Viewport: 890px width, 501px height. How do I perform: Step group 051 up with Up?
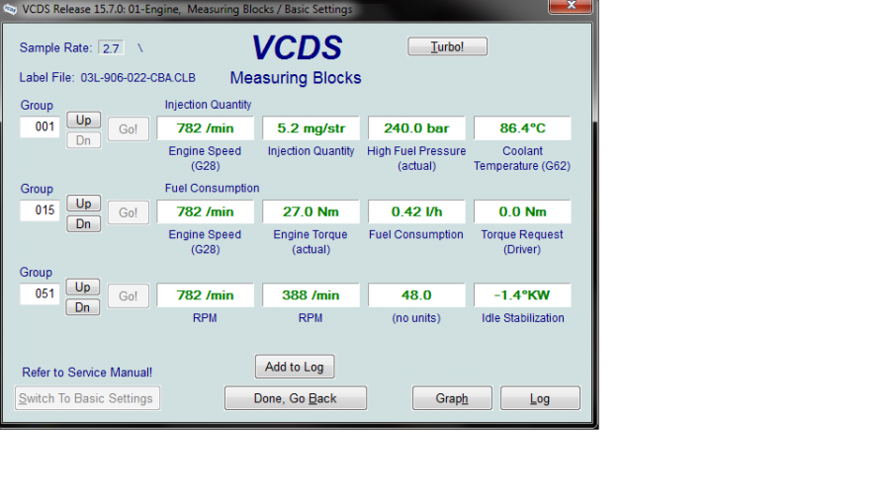pyautogui.click(x=83, y=287)
